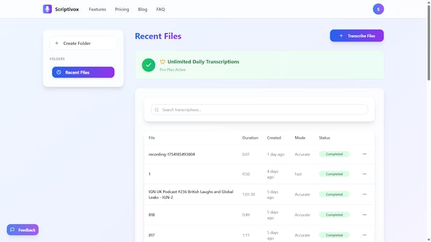Open the user profile avatar menu

(378, 9)
